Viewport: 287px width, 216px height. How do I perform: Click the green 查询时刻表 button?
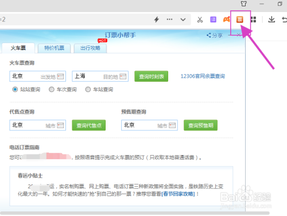(x=151, y=76)
